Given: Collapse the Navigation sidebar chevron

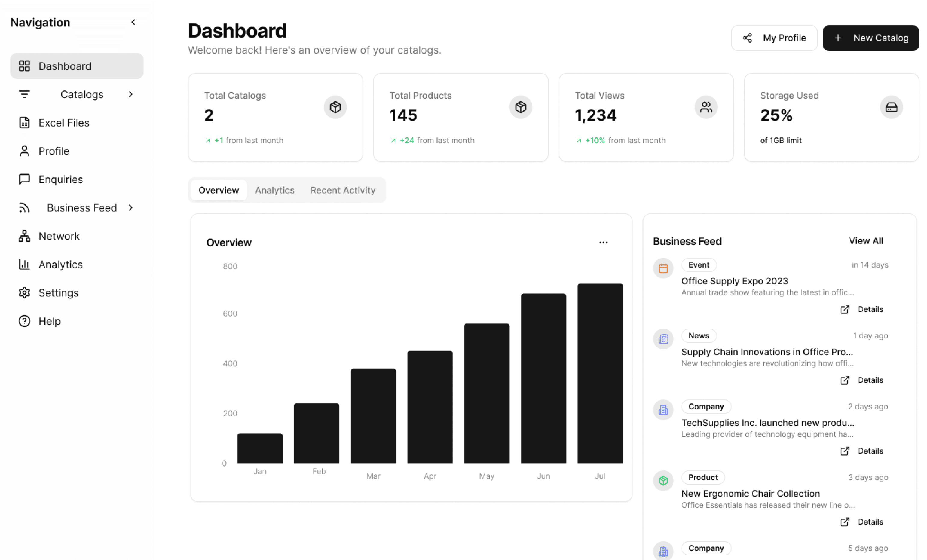Looking at the screenshot, I should pyautogui.click(x=133, y=22).
